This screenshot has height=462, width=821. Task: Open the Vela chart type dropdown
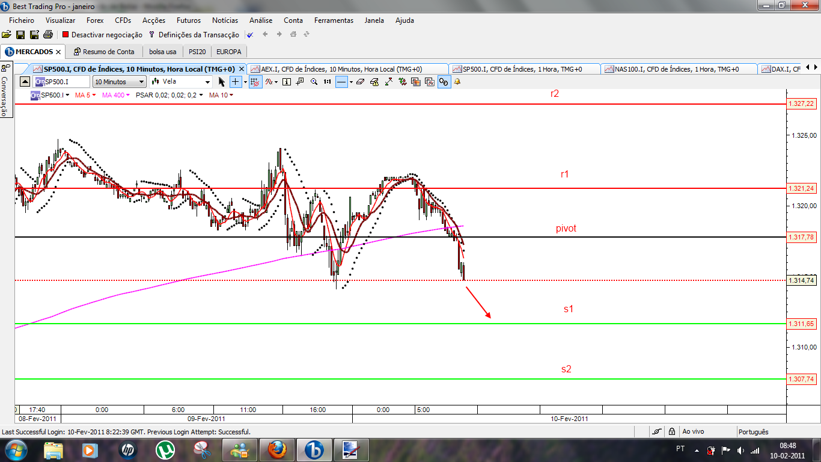coord(181,81)
